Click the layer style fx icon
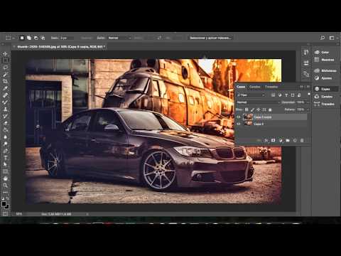 click(x=266, y=141)
